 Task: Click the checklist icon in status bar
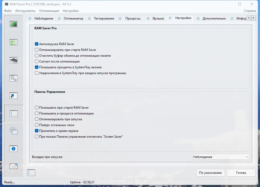tap(31, 172)
